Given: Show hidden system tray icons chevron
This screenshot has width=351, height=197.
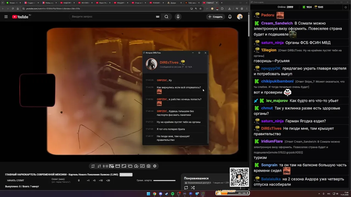Looking at the screenshot, I should click(x=319, y=194).
